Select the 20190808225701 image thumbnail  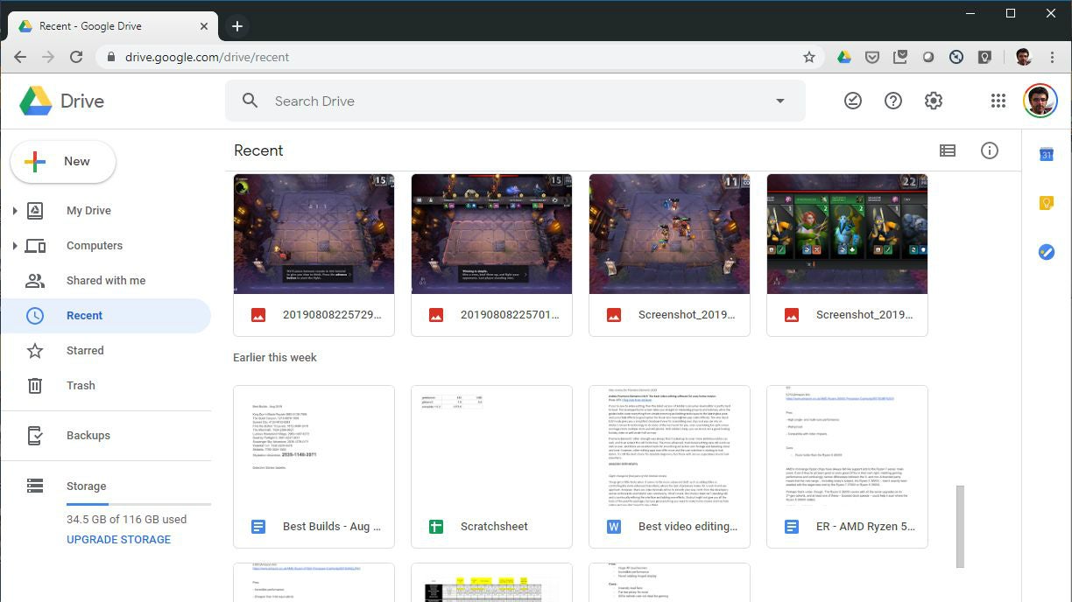point(491,234)
